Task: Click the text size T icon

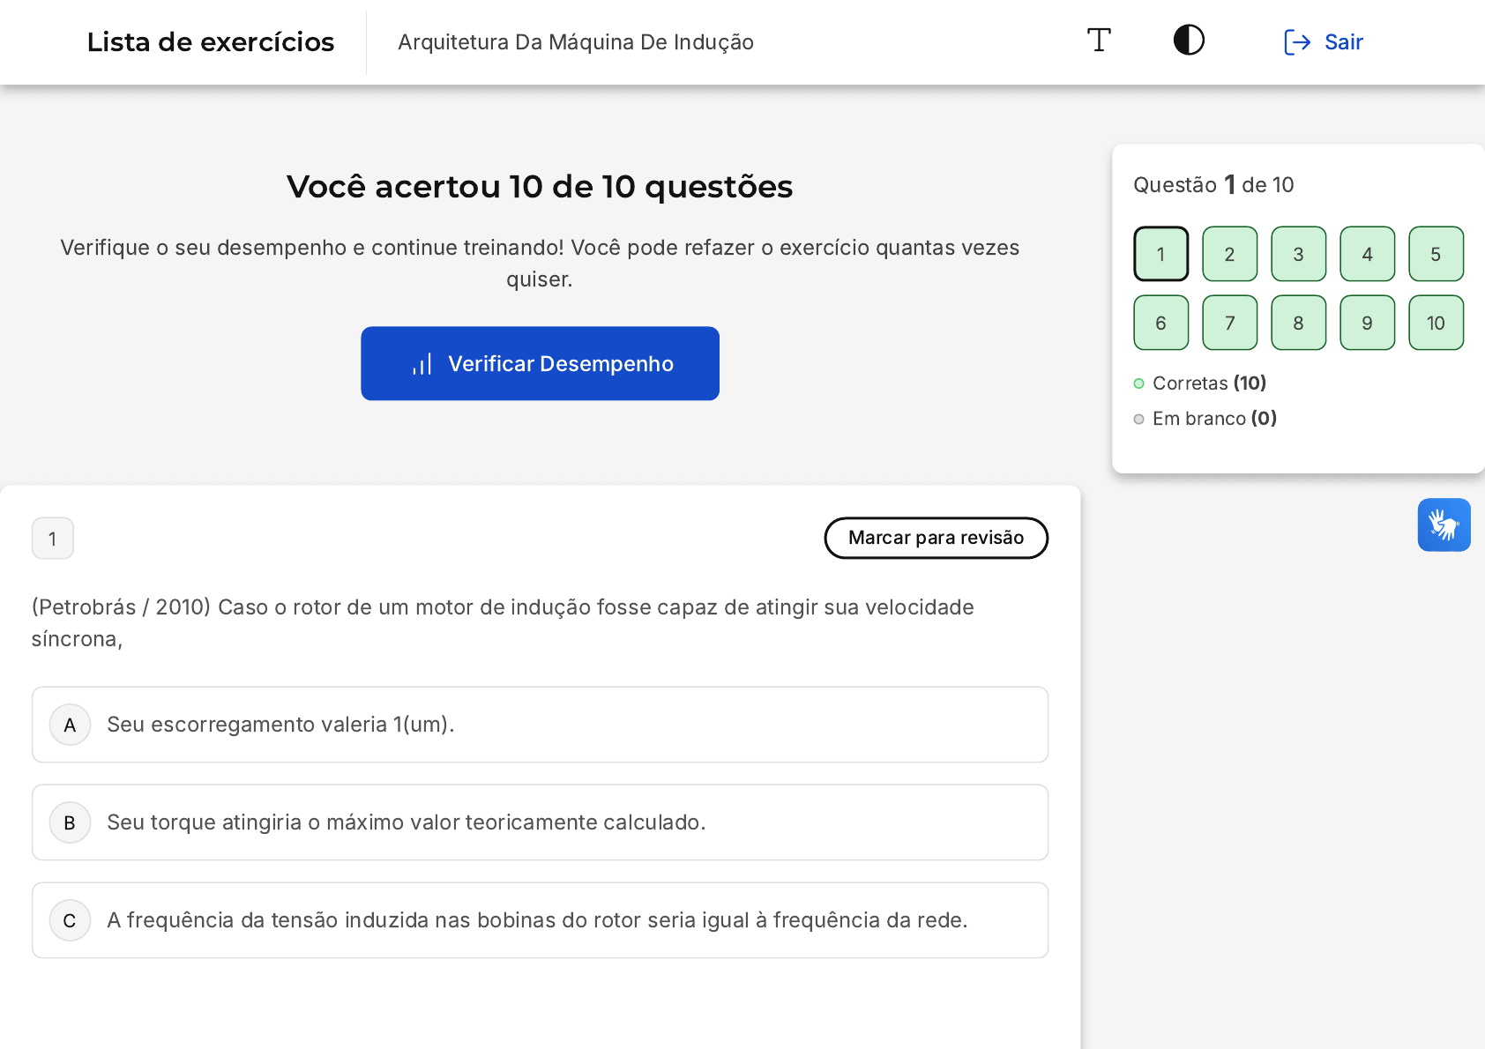Action: (x=1099, y=41)
